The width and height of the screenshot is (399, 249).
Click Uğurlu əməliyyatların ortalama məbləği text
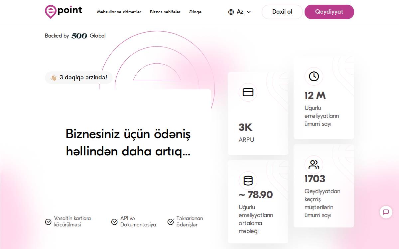256,219
